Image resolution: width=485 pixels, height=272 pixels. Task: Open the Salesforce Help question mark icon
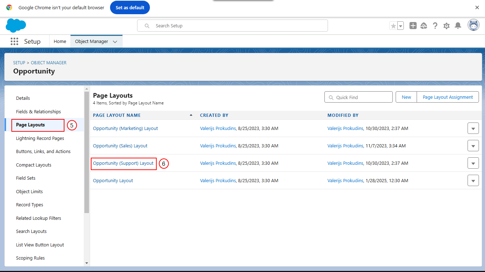(435, 26)
